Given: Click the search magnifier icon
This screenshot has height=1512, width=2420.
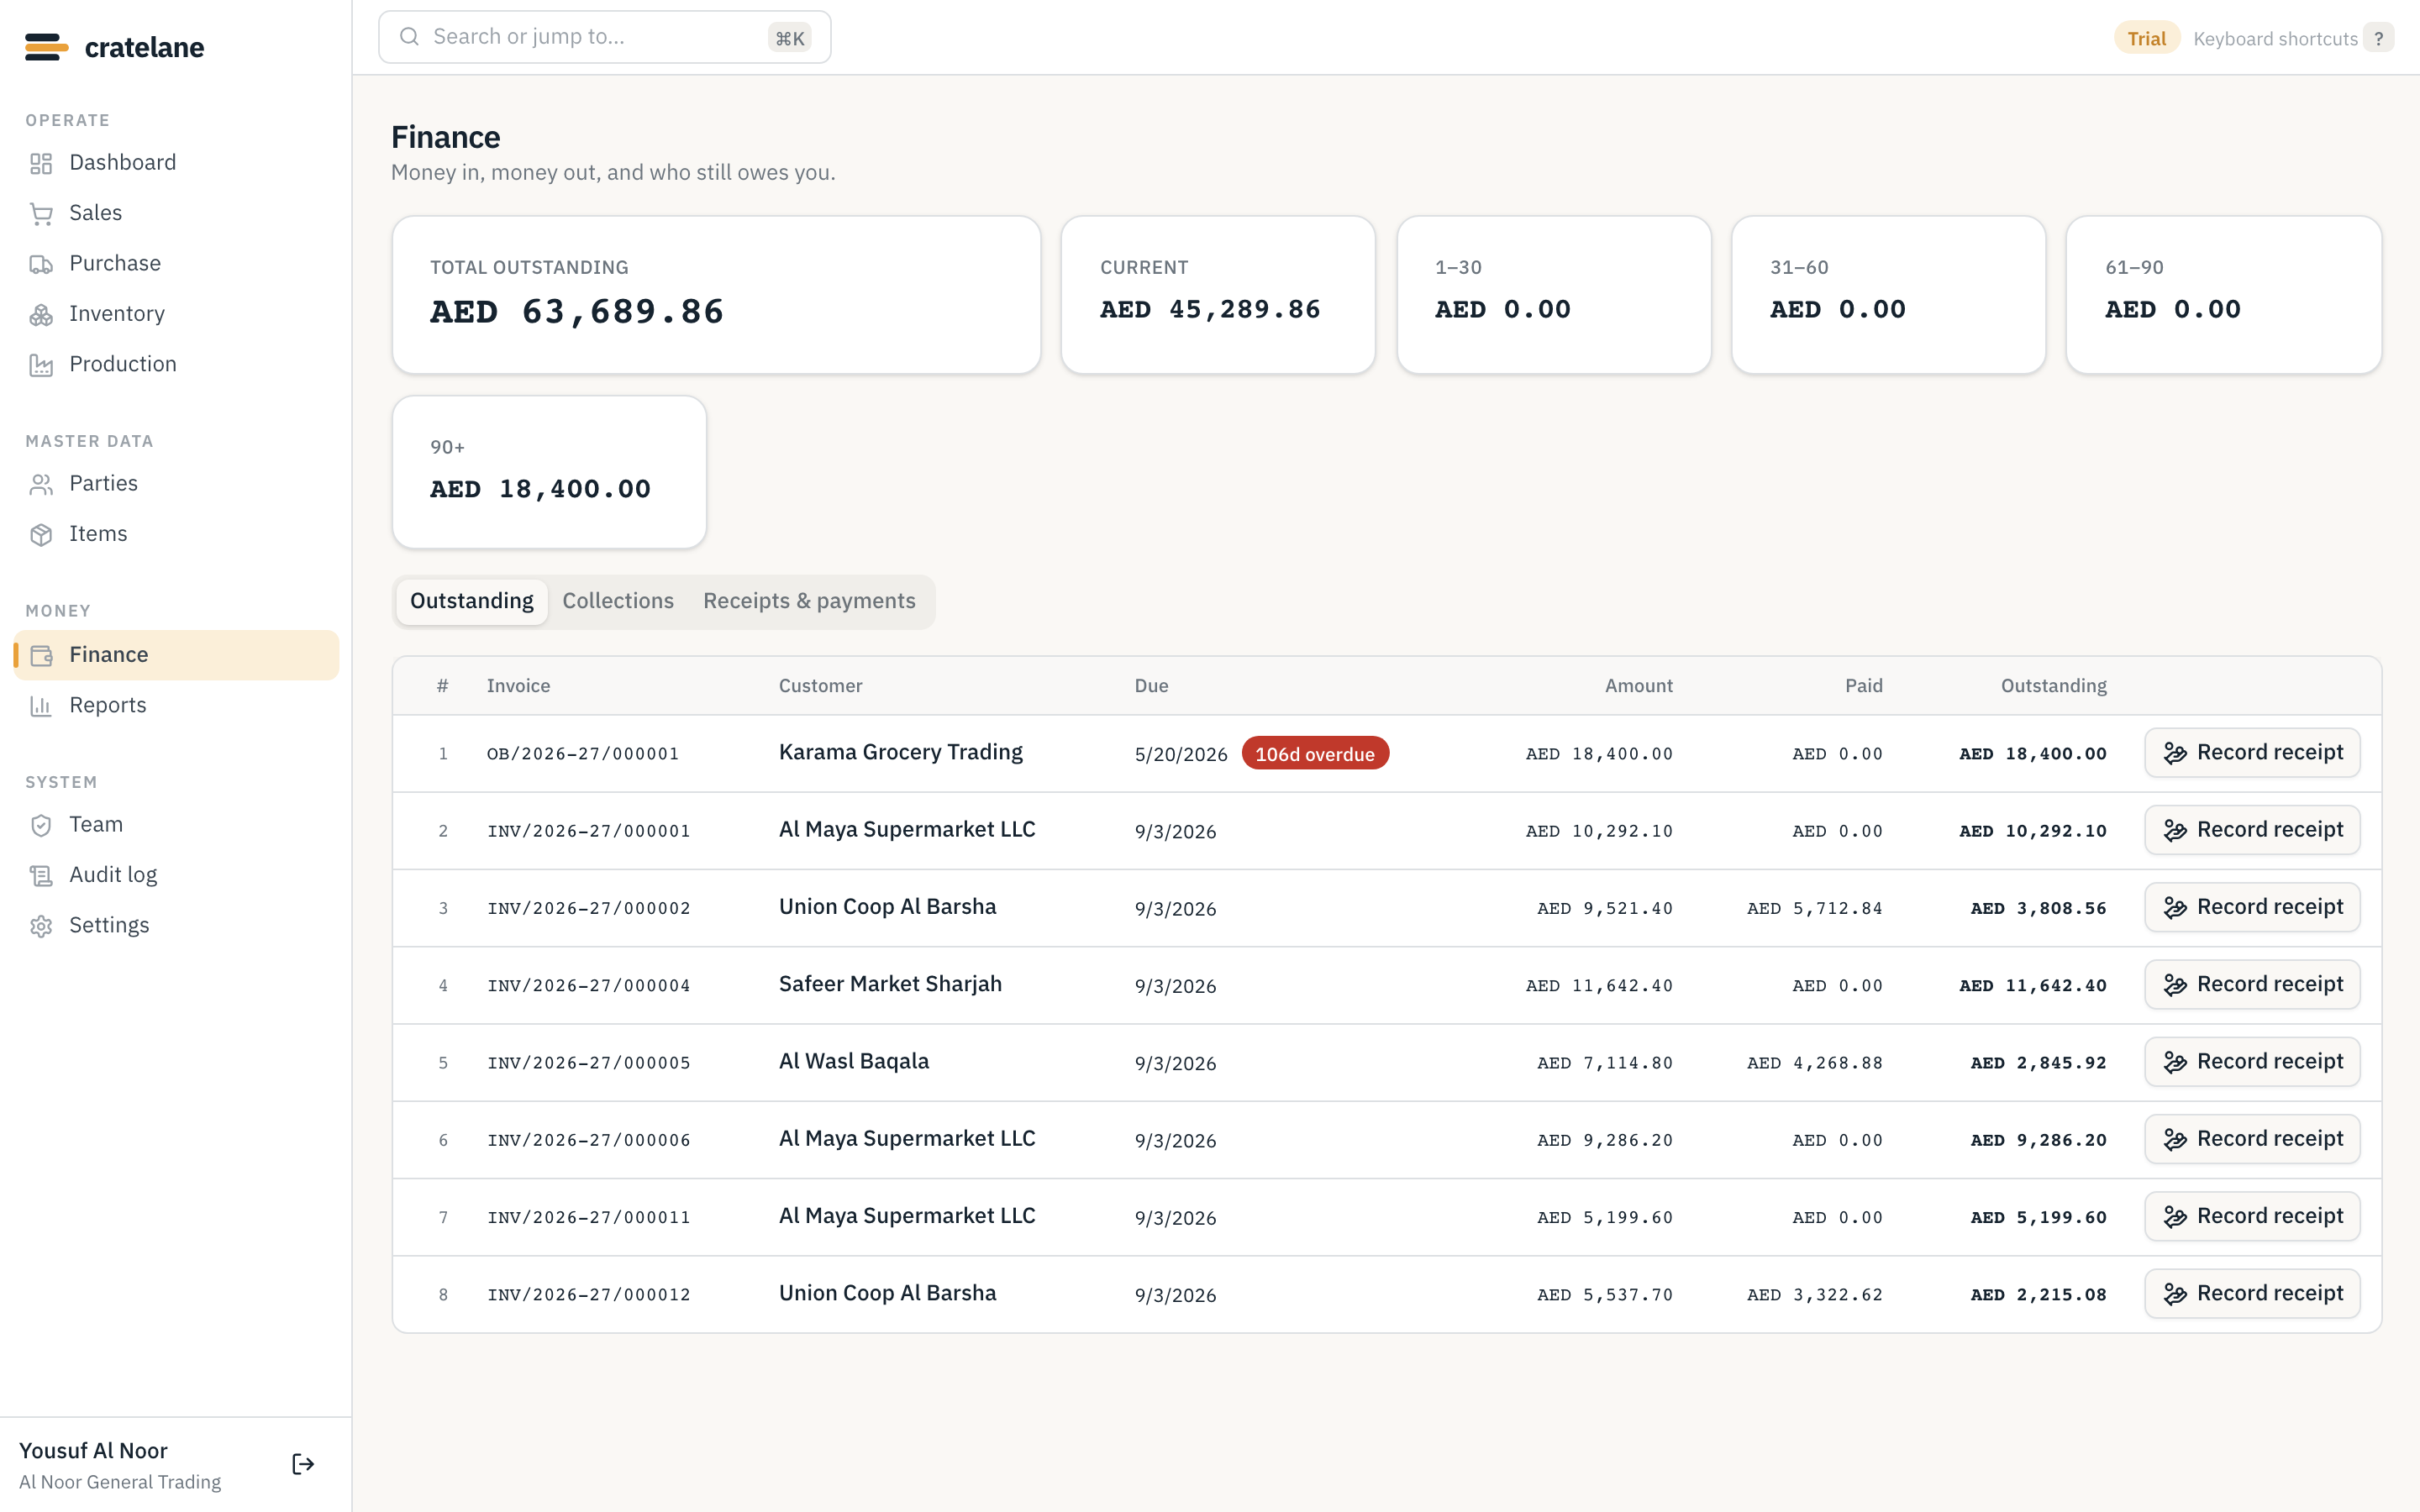Looking at the screenshot, I should (x=409, y=37).
